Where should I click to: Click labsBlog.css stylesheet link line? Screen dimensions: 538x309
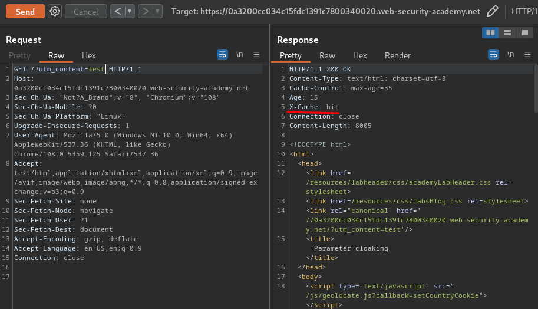(417, 201)
